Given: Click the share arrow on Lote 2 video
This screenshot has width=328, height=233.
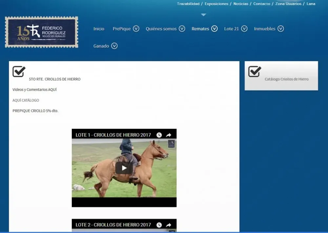Looking at the screenshot, I should (x=169, y=225).
